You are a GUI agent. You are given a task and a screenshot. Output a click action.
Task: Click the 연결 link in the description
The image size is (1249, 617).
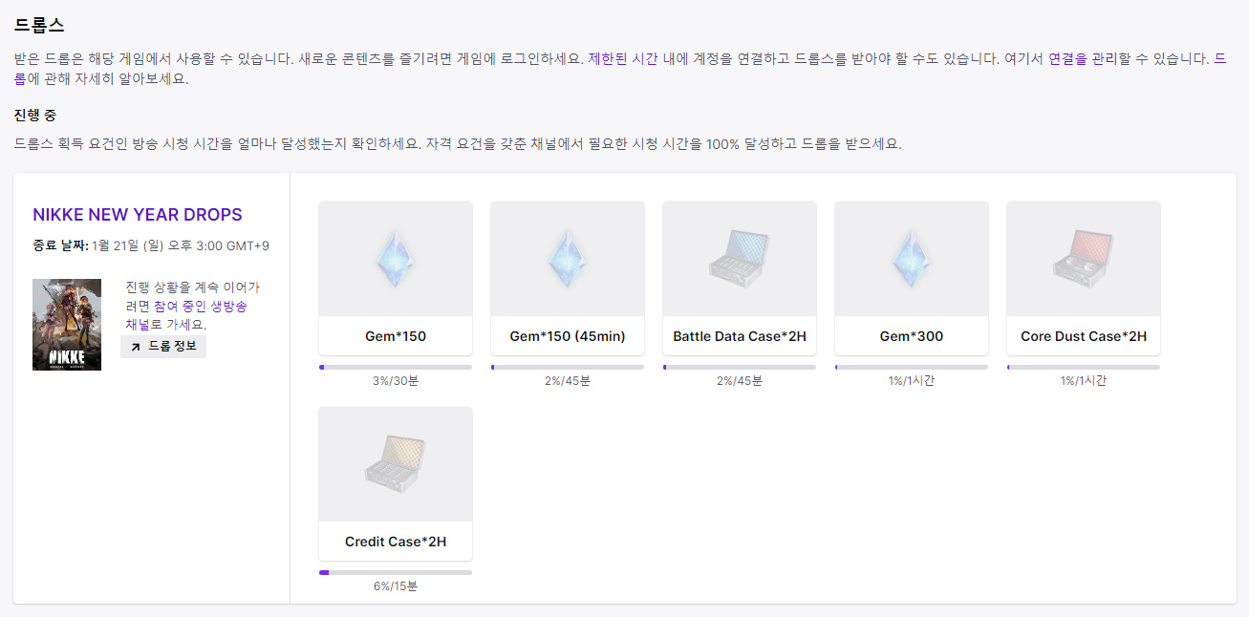click(x=1061, y=58)
